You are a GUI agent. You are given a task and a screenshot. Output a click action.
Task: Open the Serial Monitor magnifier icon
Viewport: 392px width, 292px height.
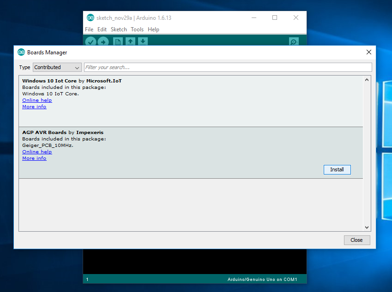coord(294,41)
